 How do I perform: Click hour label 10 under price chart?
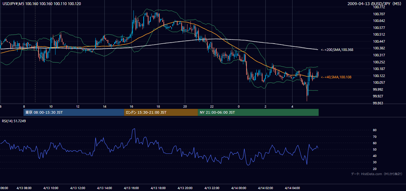[x=51, y=106]
